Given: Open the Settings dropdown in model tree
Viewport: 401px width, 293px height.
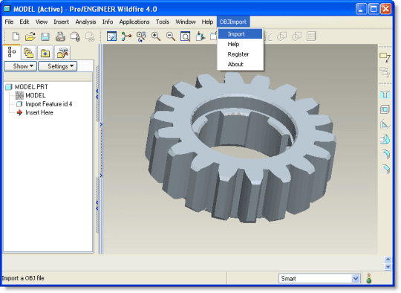Looking at the screenshot, I should (x=58, y=66).
